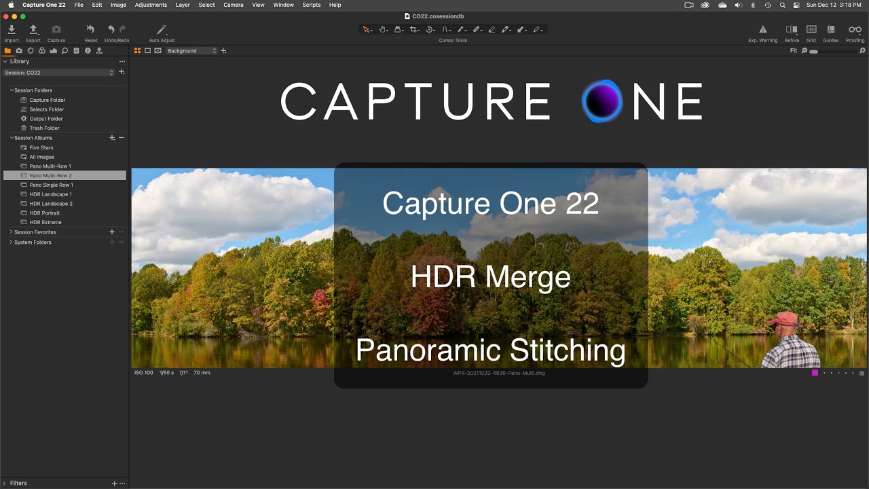This screenshot has height=489, width=869.
Task: Open the Session: CO22 dropdown
Action: pyautogui.click(x=59, y=73)
